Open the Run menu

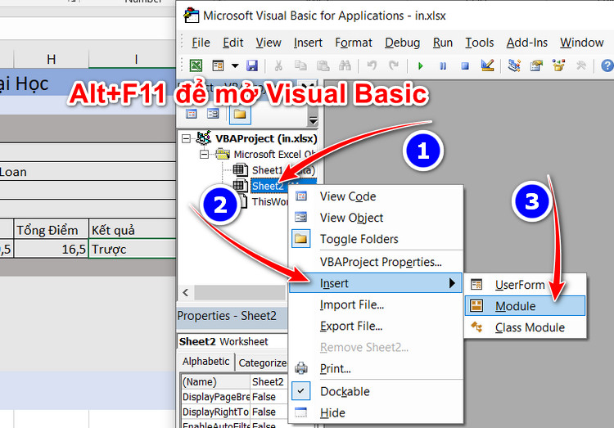pos(443,43)
